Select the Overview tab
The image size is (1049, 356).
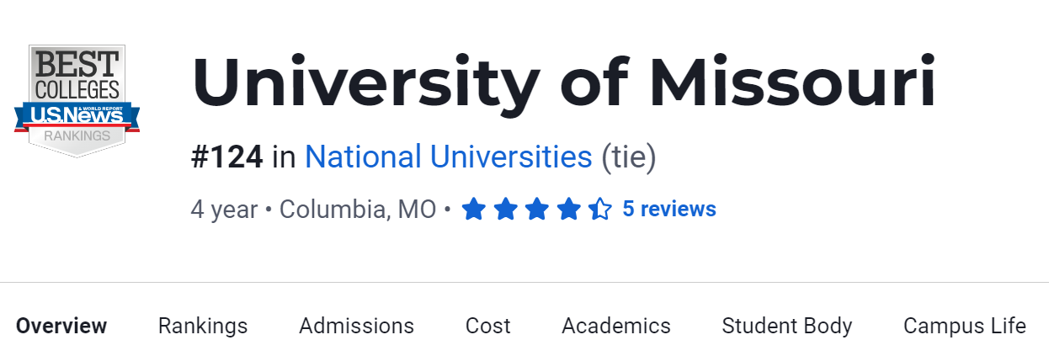[61, 326]
